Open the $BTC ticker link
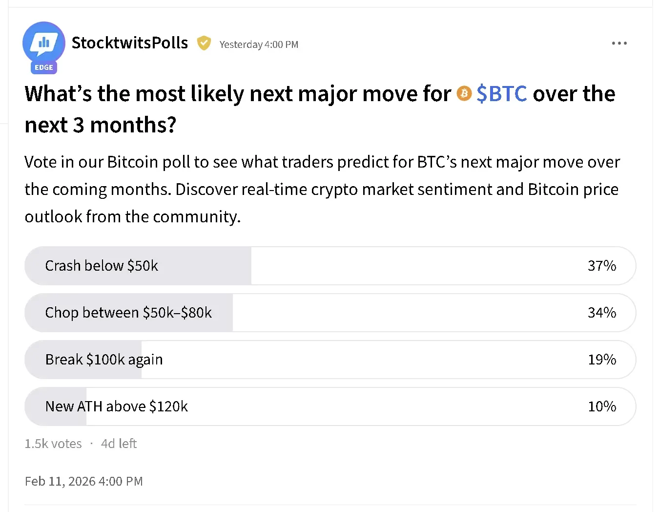The width and height of the screenshot is (659, 512). pyautogui.click(x=502, y=93)
